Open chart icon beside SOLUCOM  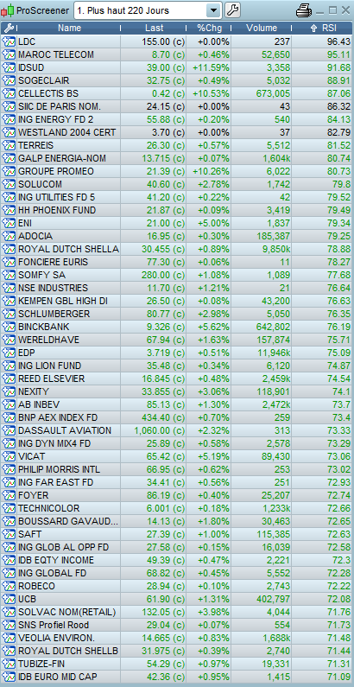[9, 184]
